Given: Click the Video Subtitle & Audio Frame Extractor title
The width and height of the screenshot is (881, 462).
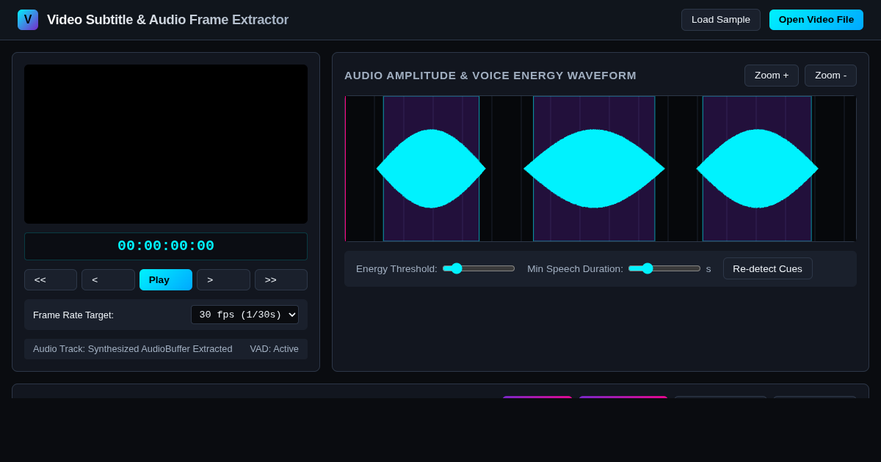Looking at the screenshot, I should click(167, 20).
